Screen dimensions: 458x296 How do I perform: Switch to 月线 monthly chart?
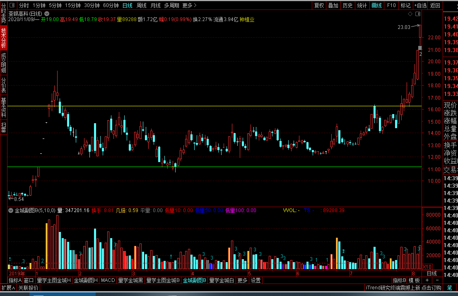tap(155, 5)
